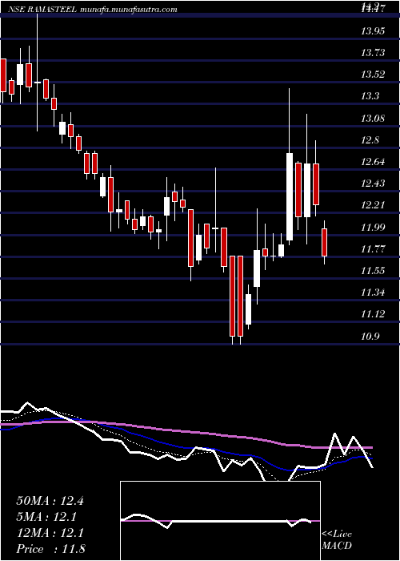Click the 13.52 price axis label
Viewport: 400px width, 561px height.
[374, 75]
